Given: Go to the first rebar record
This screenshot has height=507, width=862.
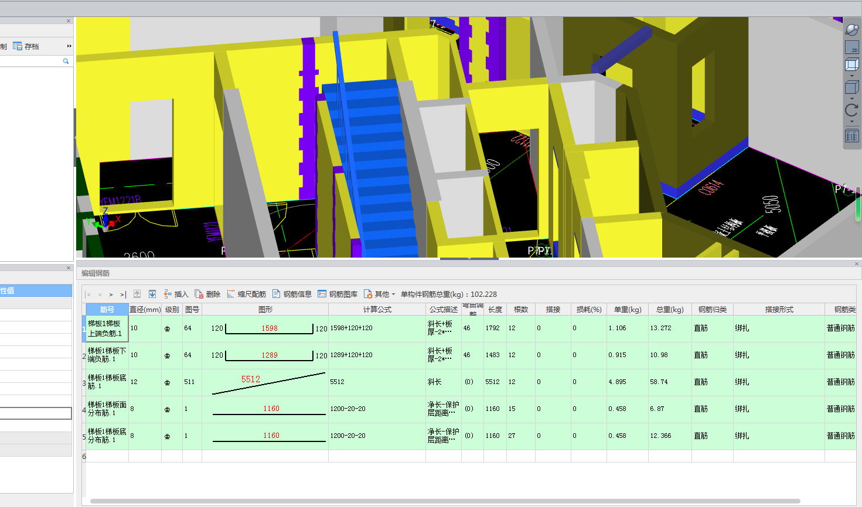Looking at the screenshot, I should pyautogui.click(x=88, y=294).
